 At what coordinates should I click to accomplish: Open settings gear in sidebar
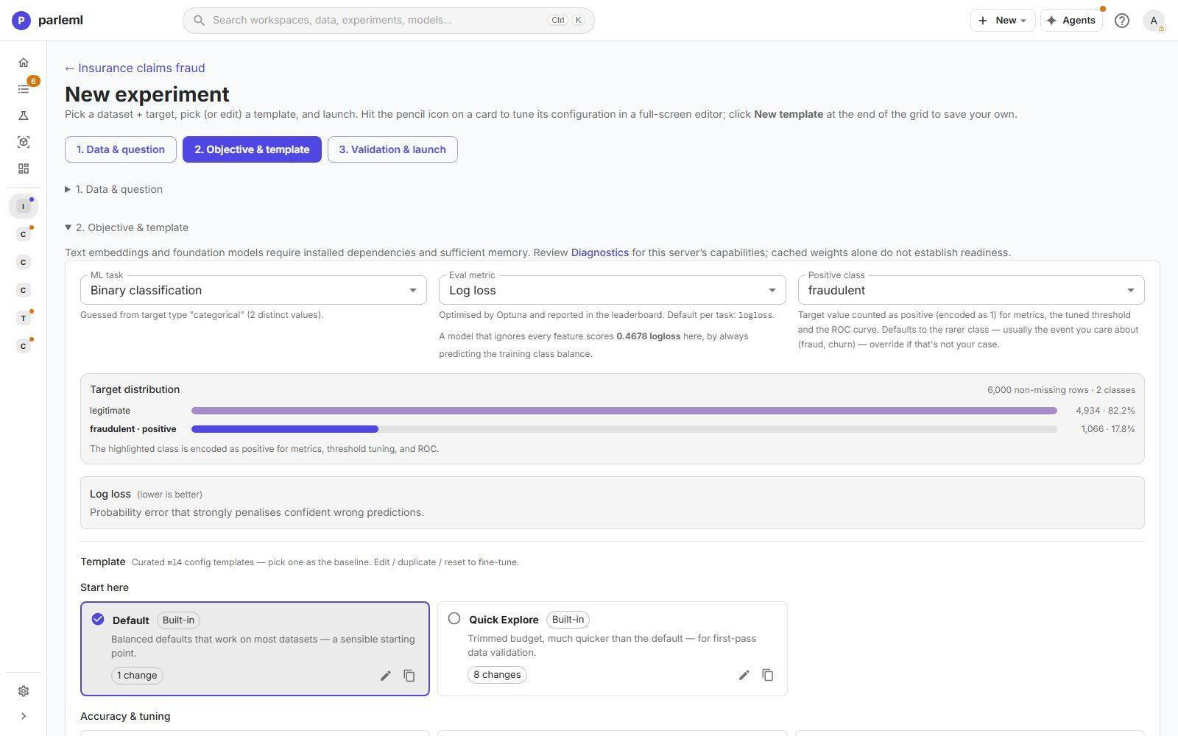[24, 691]
